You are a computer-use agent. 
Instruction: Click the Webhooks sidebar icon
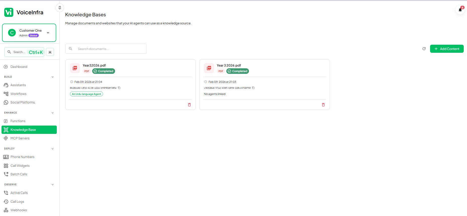6,210
